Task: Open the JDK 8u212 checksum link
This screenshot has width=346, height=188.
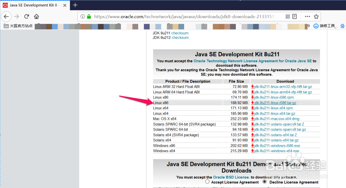Action: [x=180, y=38]
